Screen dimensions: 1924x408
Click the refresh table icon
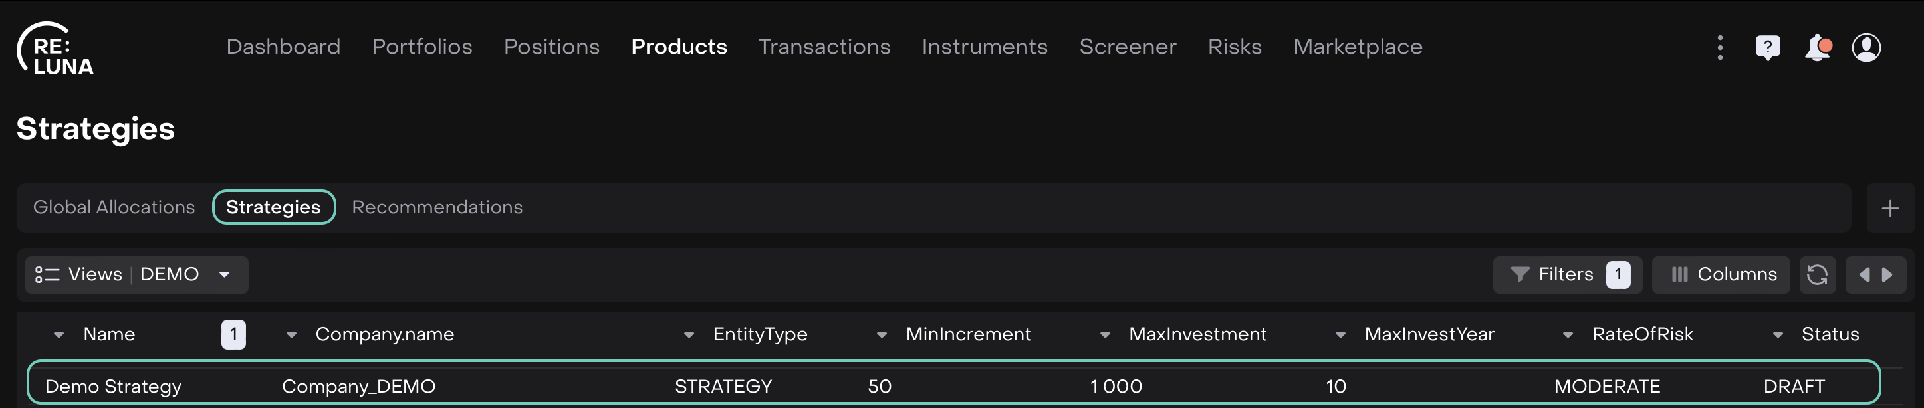click(1816, 275)
